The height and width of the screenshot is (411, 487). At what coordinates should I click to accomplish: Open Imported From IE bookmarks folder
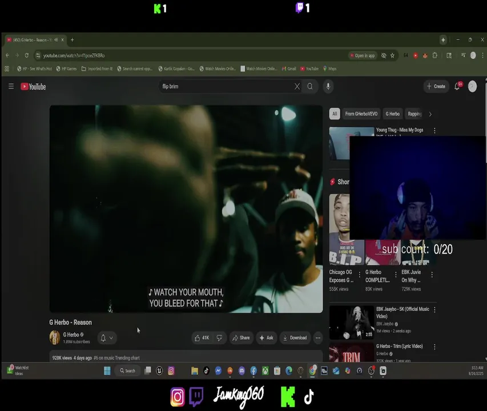click(x=97, y=68)
